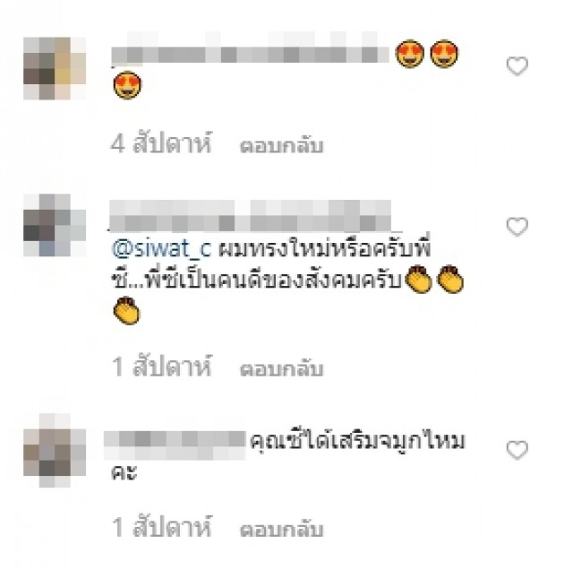Viewport: 573px width, 570px height.
Task: Open blurred username before คุณซีได้เสริมจมูกไหม
Action: (175, 445)
